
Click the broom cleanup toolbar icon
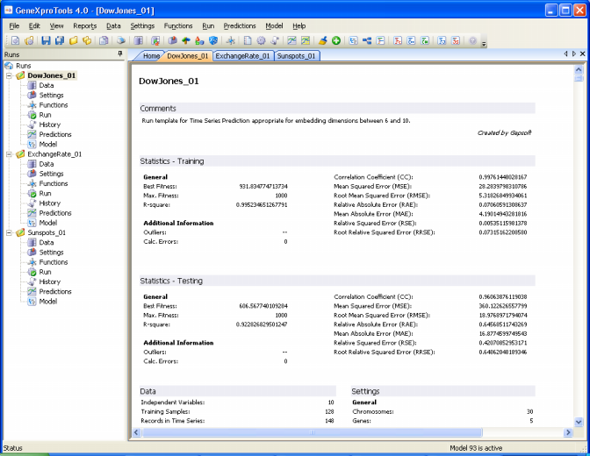[x=322, y=40]
